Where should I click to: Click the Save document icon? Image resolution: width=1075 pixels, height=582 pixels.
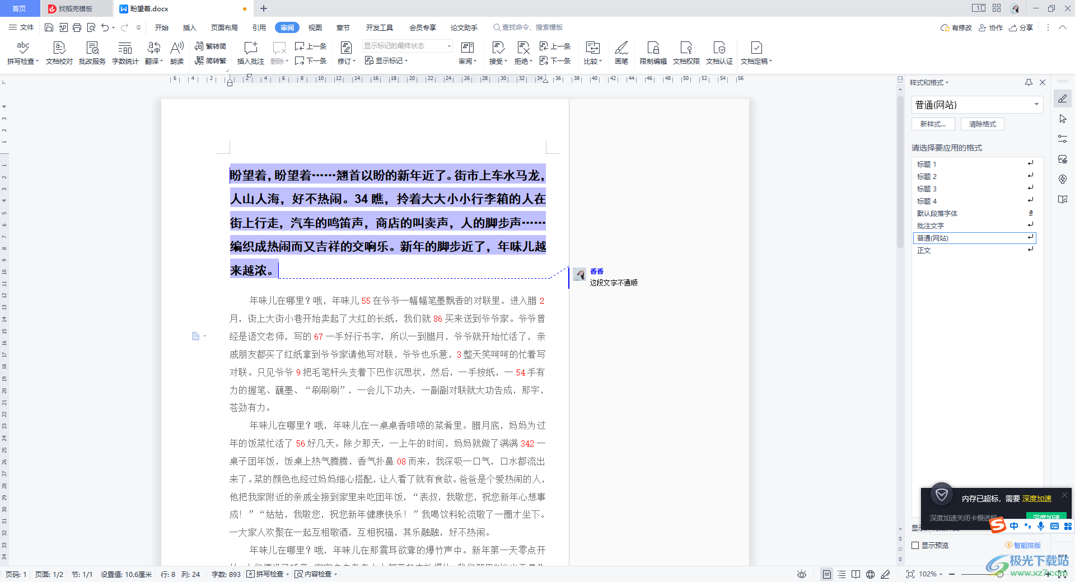49,27
